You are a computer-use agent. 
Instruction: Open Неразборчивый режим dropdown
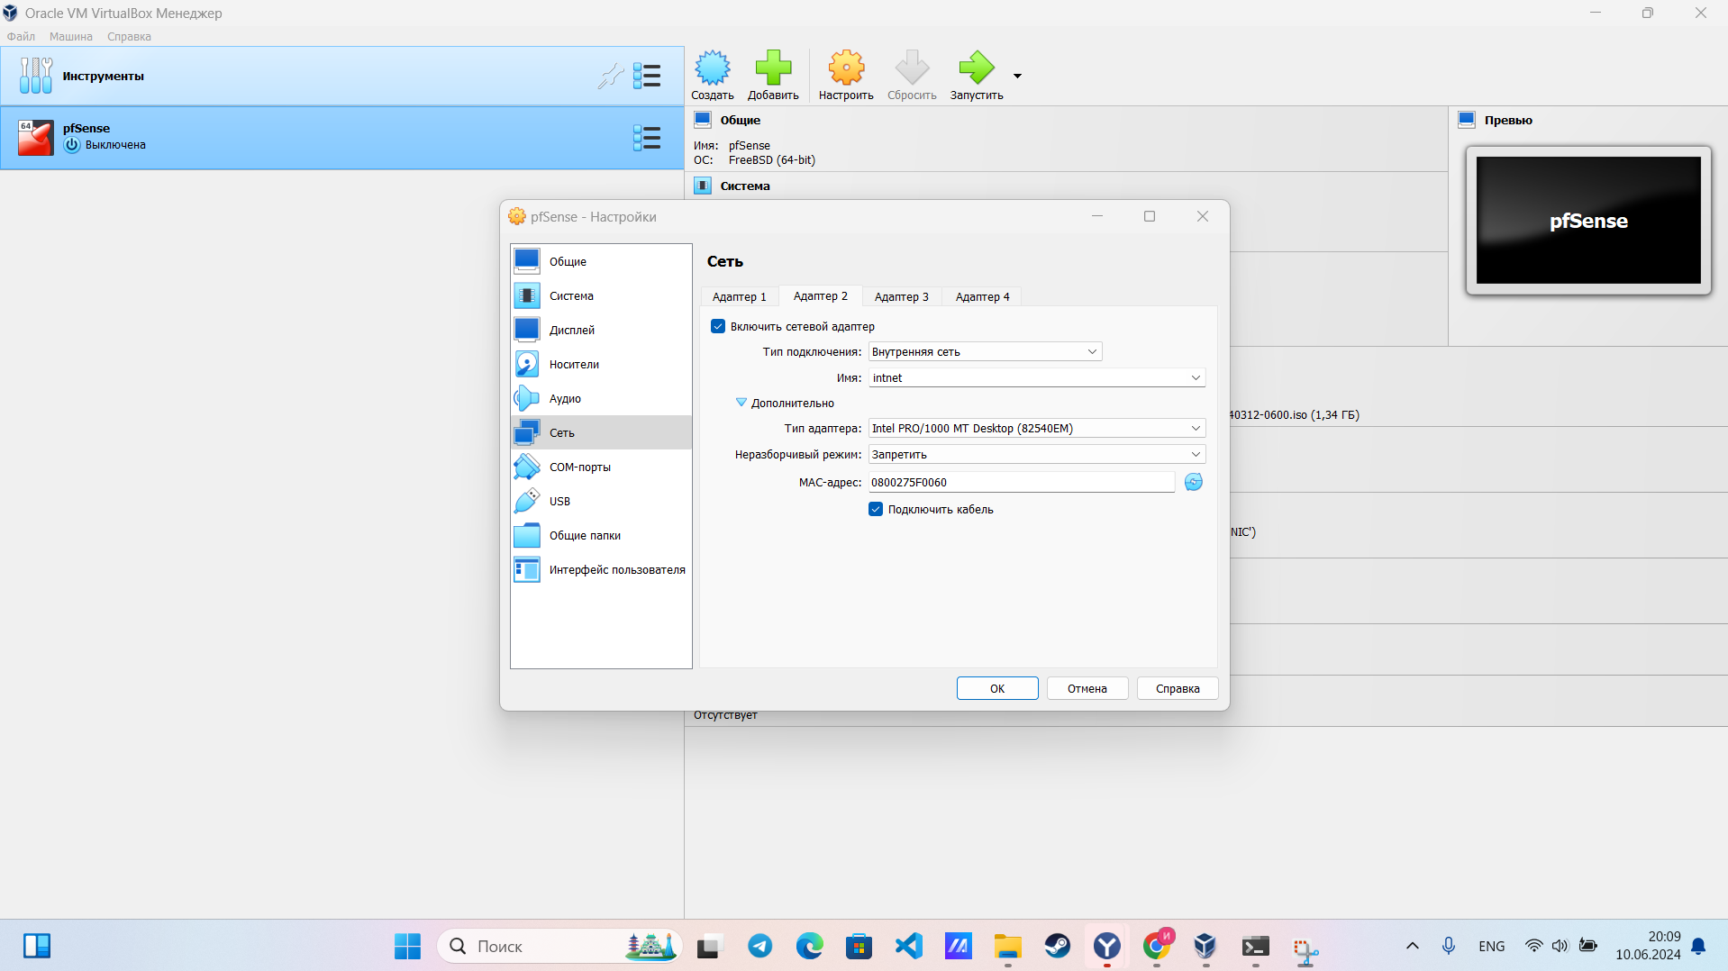[x=1036, y=454]
